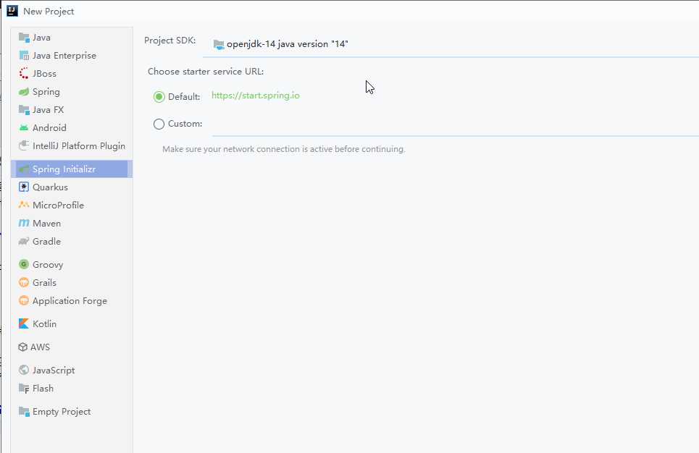The width and height of the screenshot is (699, 453).
Task: Choose the Gradle list entry
Action: [72, 242]
